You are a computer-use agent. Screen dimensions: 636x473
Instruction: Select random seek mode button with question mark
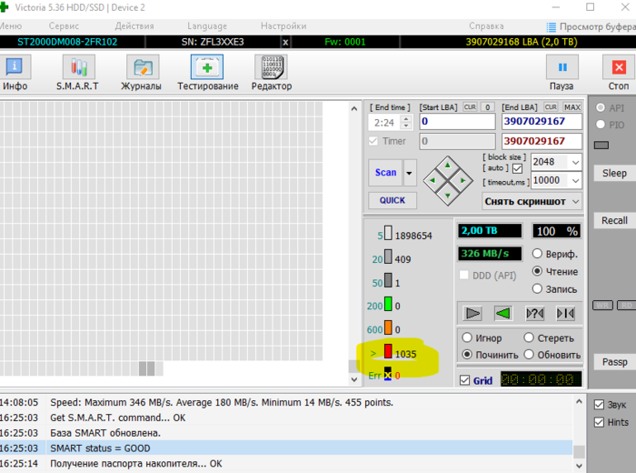pos(535,314)
